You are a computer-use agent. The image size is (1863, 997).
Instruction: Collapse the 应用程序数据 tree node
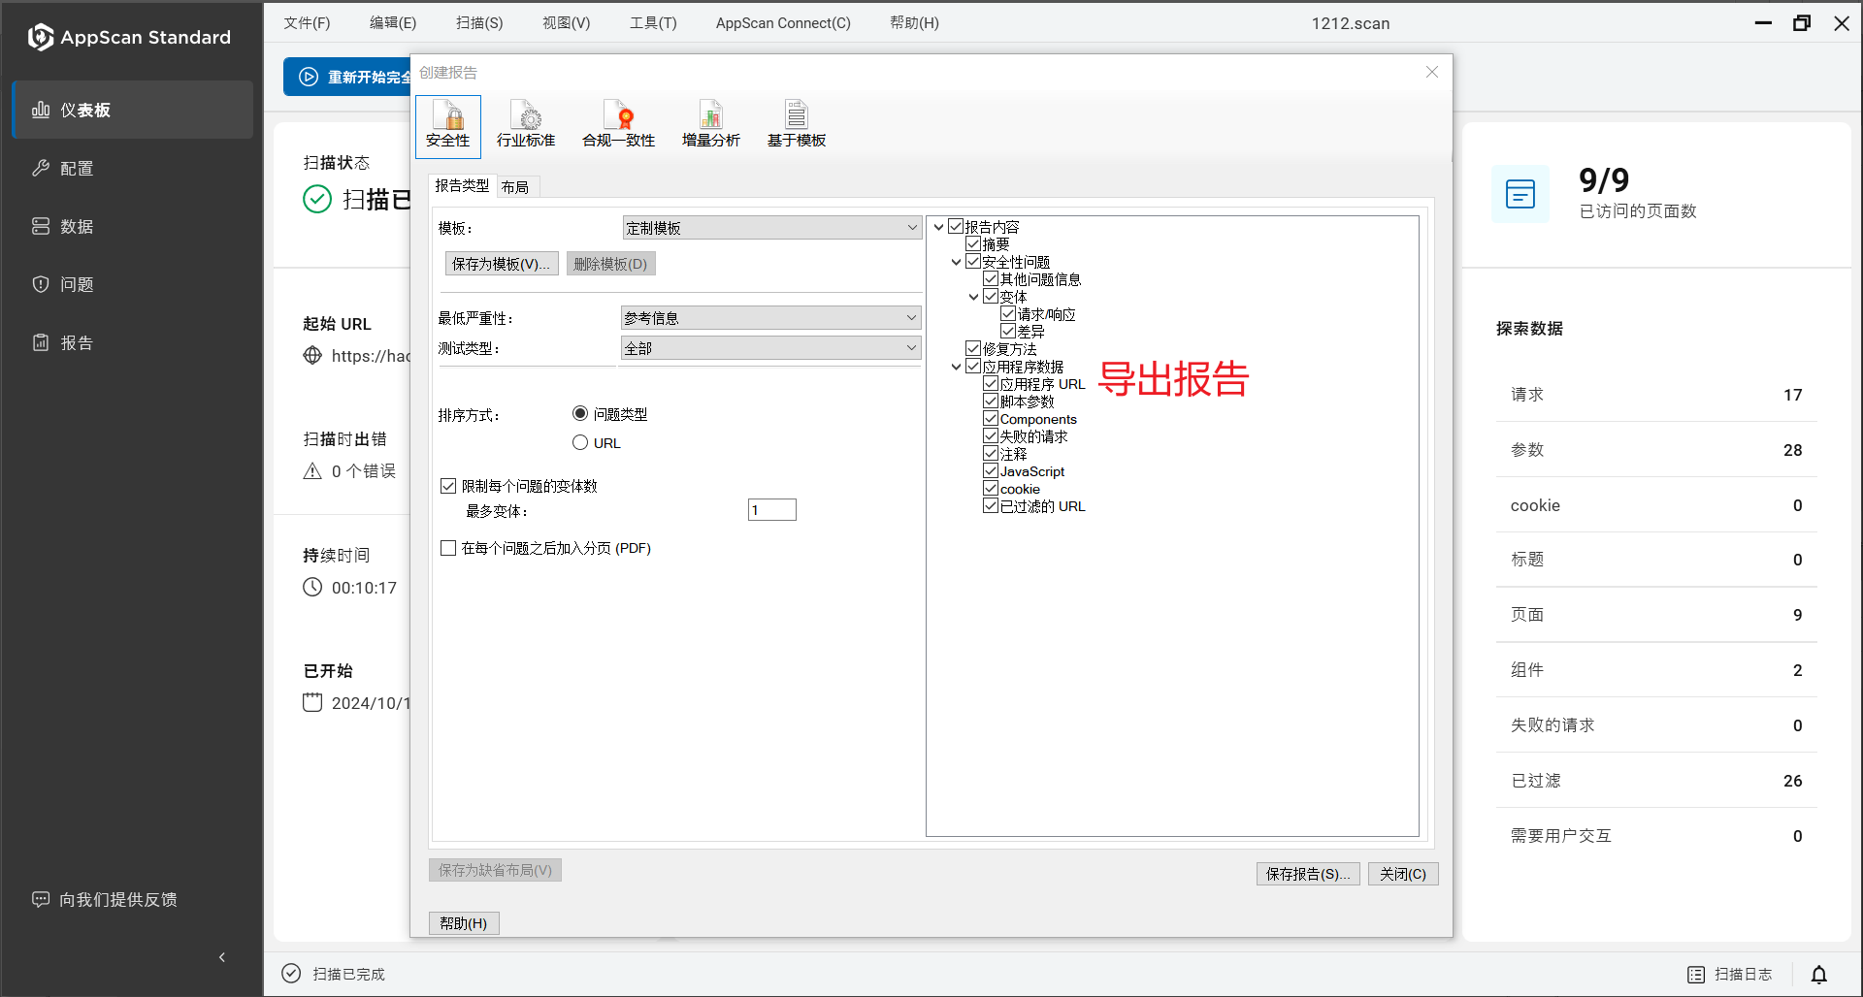coord(956,367)
